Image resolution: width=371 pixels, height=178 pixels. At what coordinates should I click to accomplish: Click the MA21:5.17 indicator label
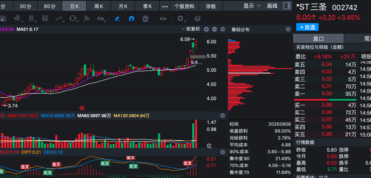27,29
